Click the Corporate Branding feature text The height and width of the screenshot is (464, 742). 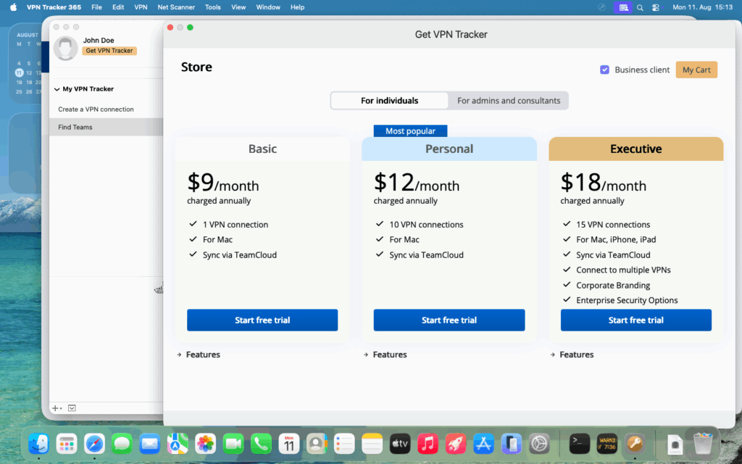point(613,285)
